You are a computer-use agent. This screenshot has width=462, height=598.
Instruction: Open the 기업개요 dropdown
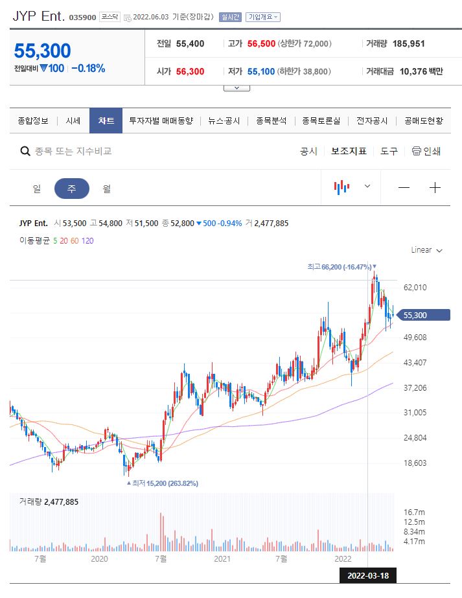pos(263,17)
